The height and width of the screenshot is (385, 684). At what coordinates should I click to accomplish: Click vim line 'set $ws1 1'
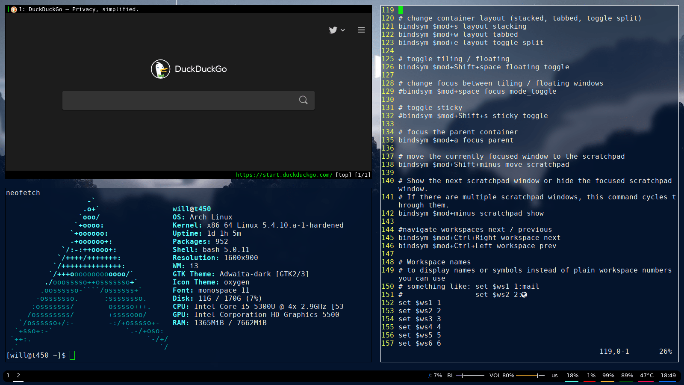click(x=419, y=303)
